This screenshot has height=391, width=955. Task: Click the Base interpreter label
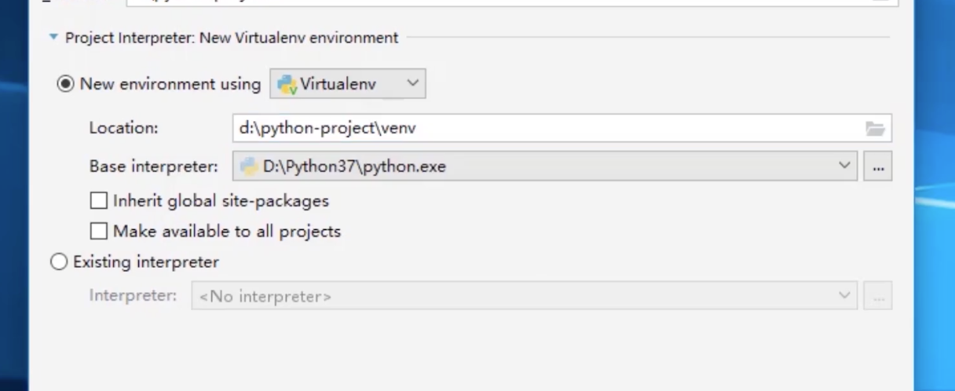pyautogui.click(x=153, y=166)
